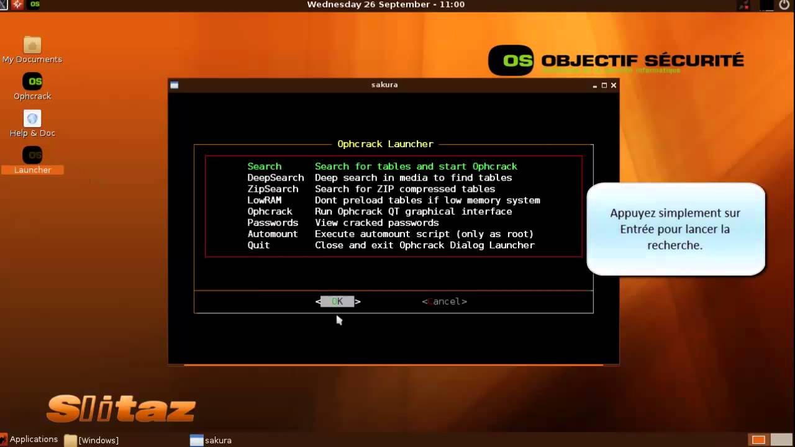
Task: Click 'Close and exit Ophcrack Dialog Launcher' text
Action: (425, 245)
